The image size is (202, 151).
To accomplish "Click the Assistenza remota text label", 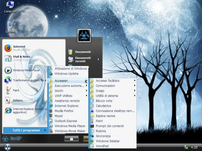I will pyautogui.click(x=67, y=101).
